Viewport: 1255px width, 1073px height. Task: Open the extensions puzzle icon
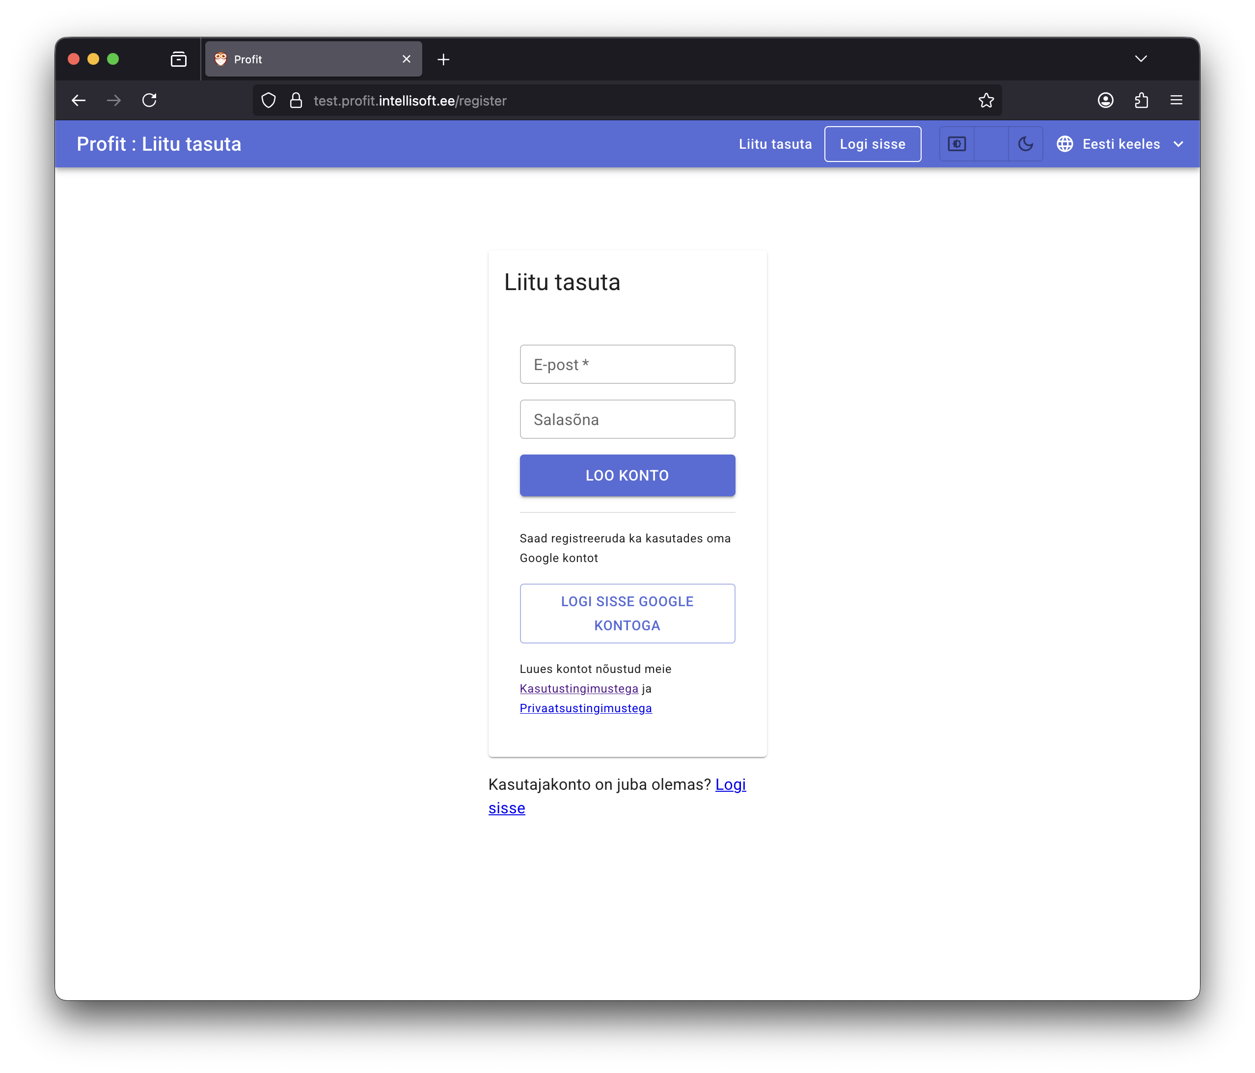pyautogui.click(x=1141, y=101)
